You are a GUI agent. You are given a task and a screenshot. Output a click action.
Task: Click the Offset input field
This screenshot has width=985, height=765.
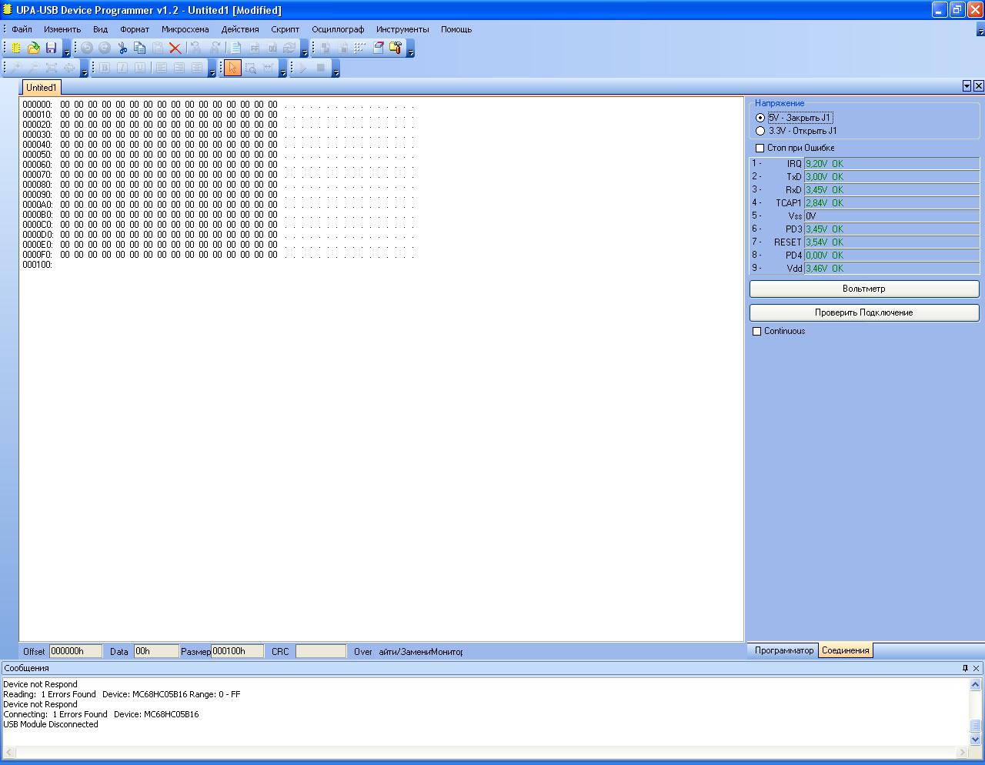pos(75,651)
